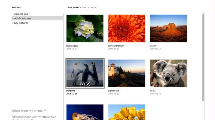Open videos from my phone link

point(27,111)
